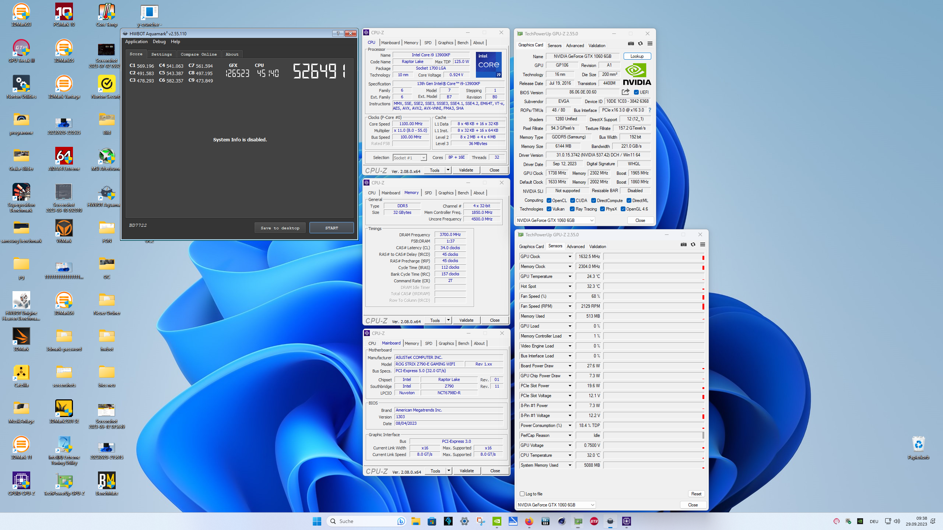
Task: Toggle the CUDA checkbox
Action: 572,201
